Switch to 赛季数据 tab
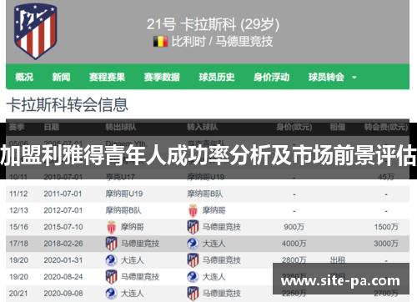 tap(162, 77)
